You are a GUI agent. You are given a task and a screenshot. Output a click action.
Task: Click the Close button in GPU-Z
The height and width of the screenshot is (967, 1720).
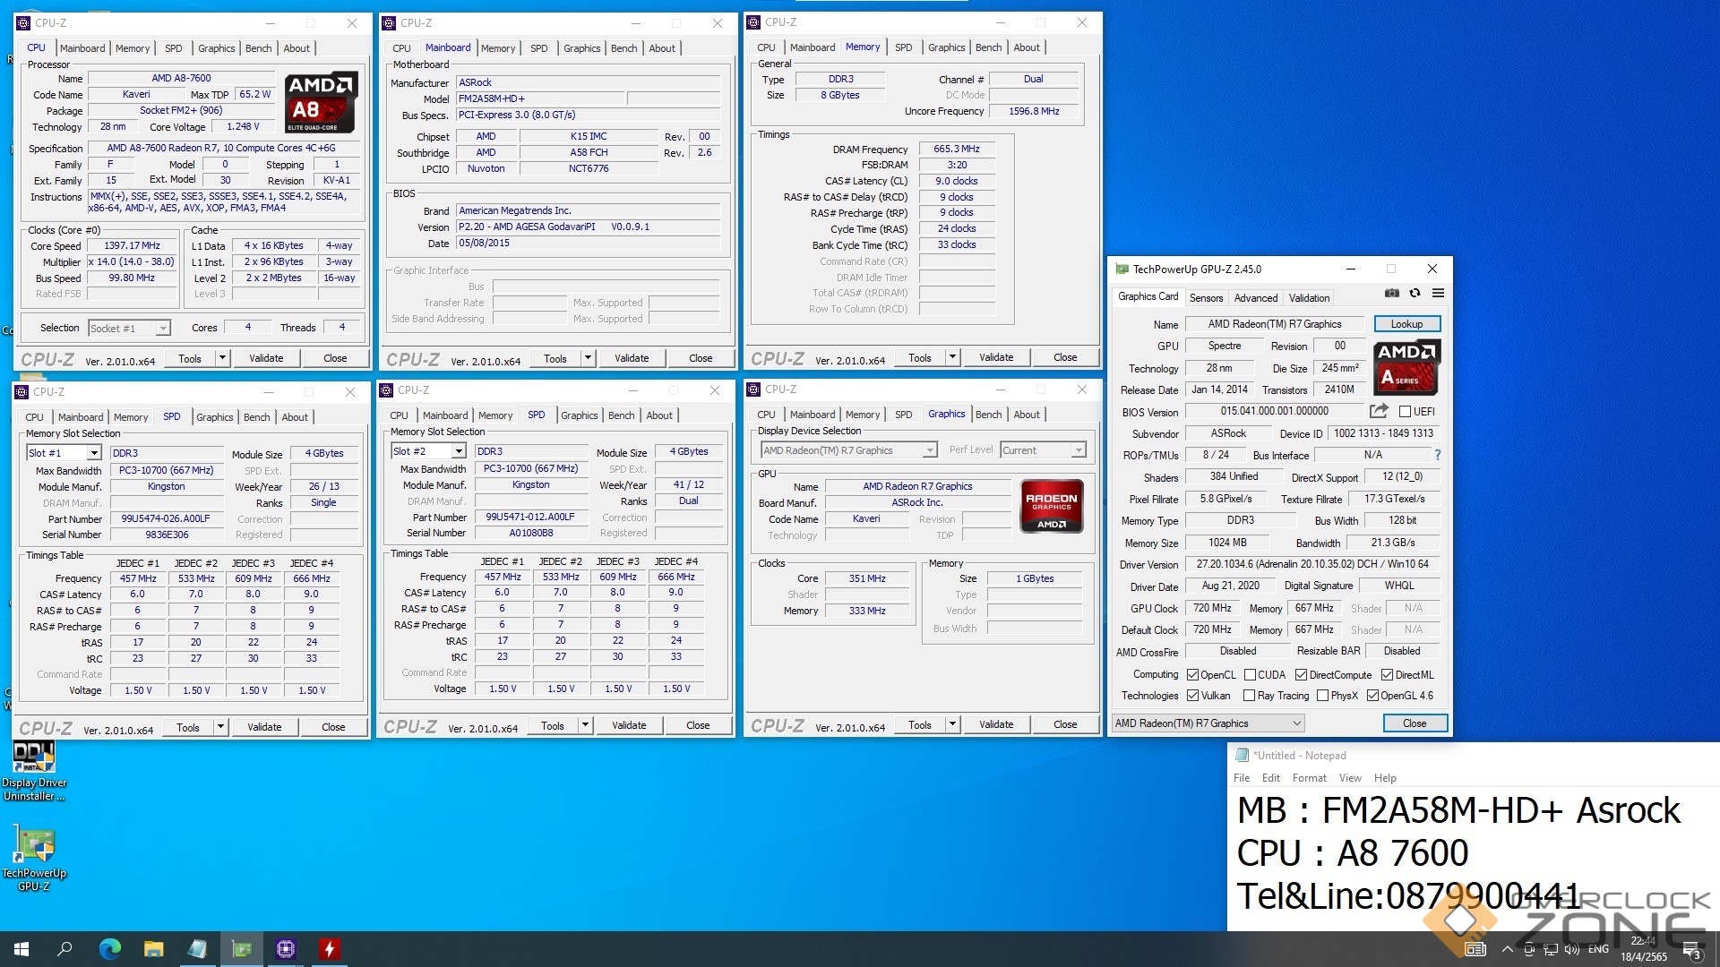(1415, 723)
